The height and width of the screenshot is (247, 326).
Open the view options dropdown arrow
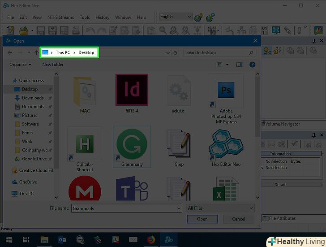tap(227, 65)
